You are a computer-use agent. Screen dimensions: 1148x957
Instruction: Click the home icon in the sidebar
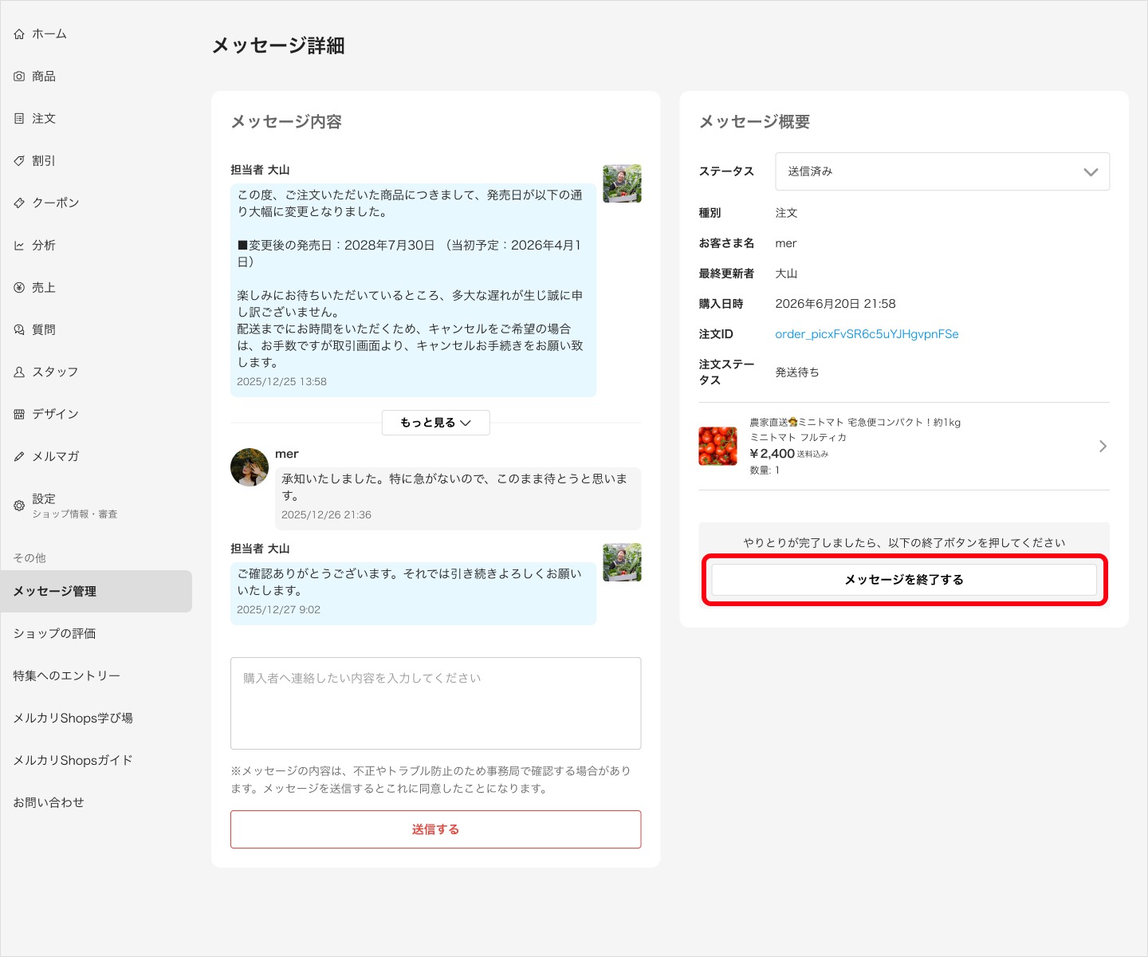pos(19,34)
